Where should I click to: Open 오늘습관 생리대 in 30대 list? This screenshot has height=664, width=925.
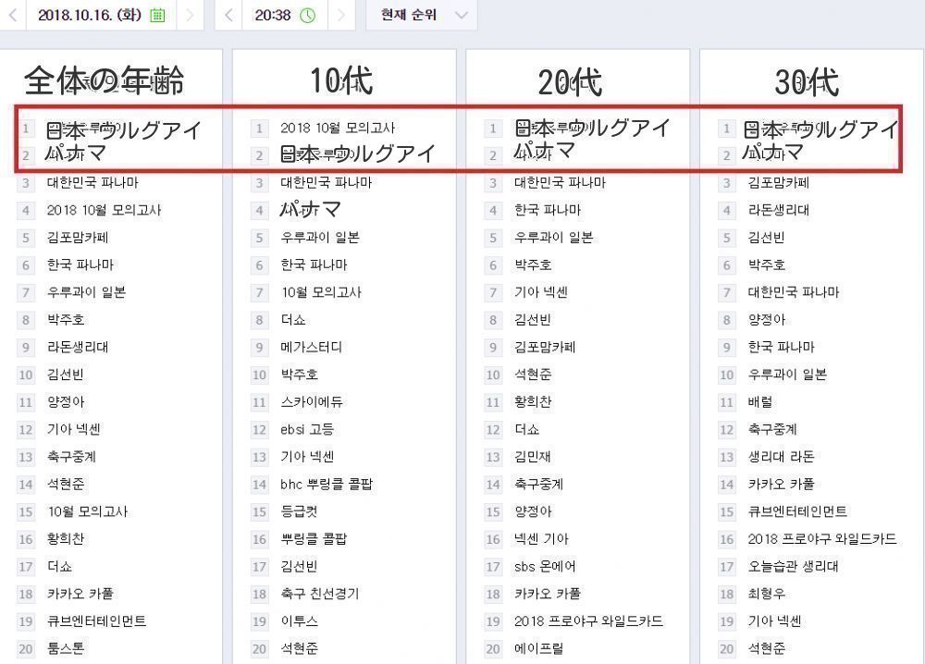[793, 567]
